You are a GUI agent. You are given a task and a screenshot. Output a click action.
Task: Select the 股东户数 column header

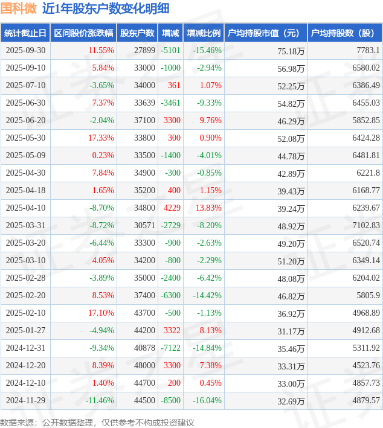137,33
